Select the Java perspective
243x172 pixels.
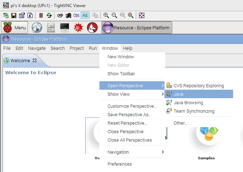[199, 94]
